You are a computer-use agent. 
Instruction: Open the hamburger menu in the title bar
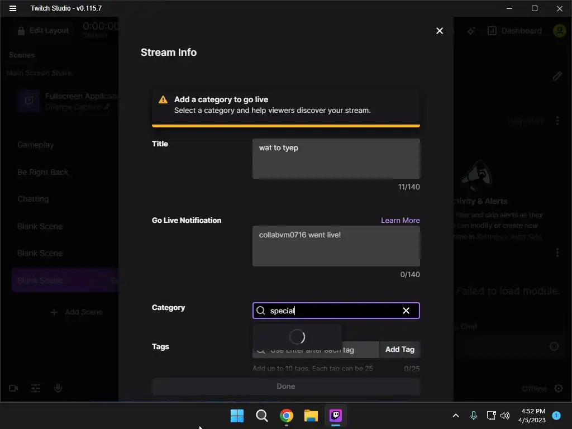[13, 8]
